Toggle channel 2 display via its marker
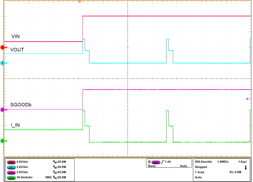 [x=2, y=63]
